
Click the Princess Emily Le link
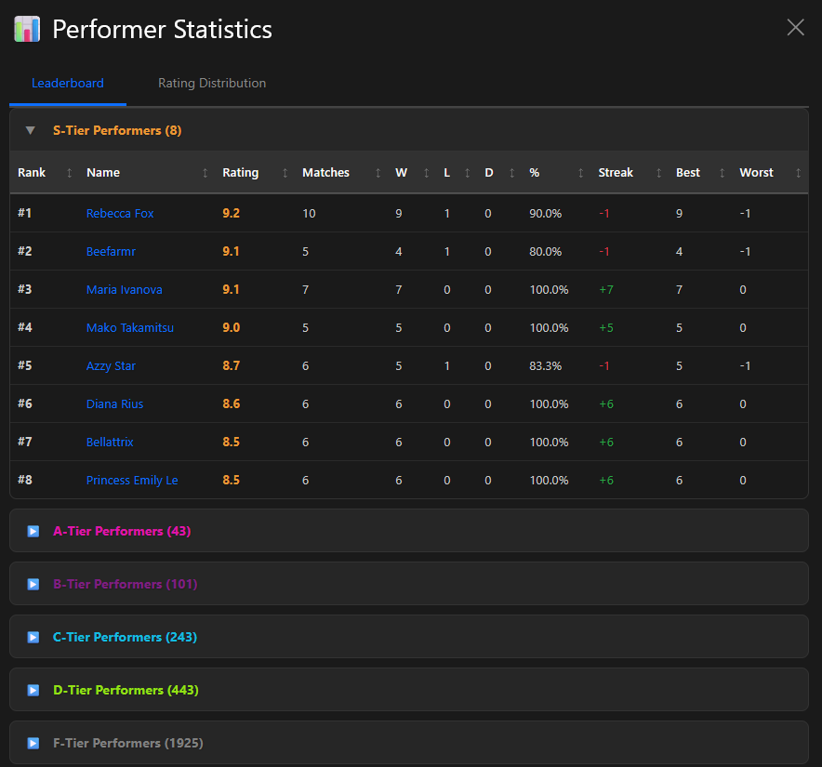tap(131, 481)
